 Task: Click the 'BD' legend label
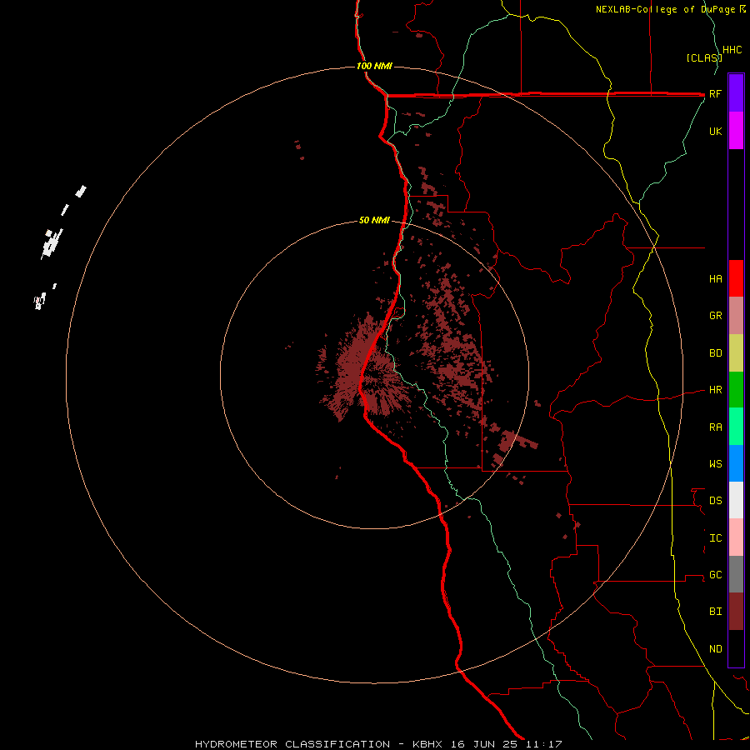[x=716, y=353]
